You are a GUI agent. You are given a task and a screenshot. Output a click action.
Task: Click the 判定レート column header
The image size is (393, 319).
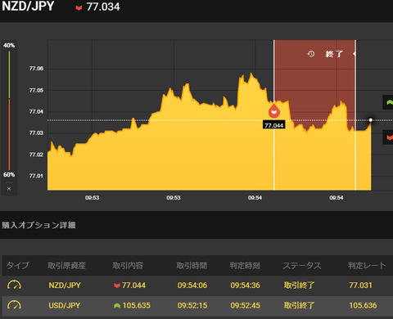click(x=367, y=265)
